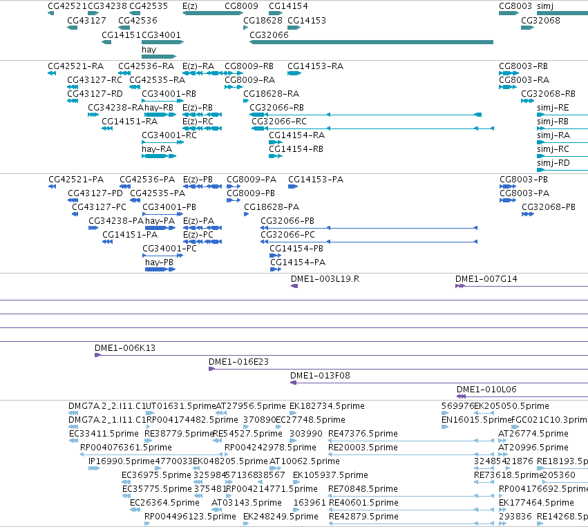Click gene label CG34238
588x527 pixels.
click(x=107, y=6)
